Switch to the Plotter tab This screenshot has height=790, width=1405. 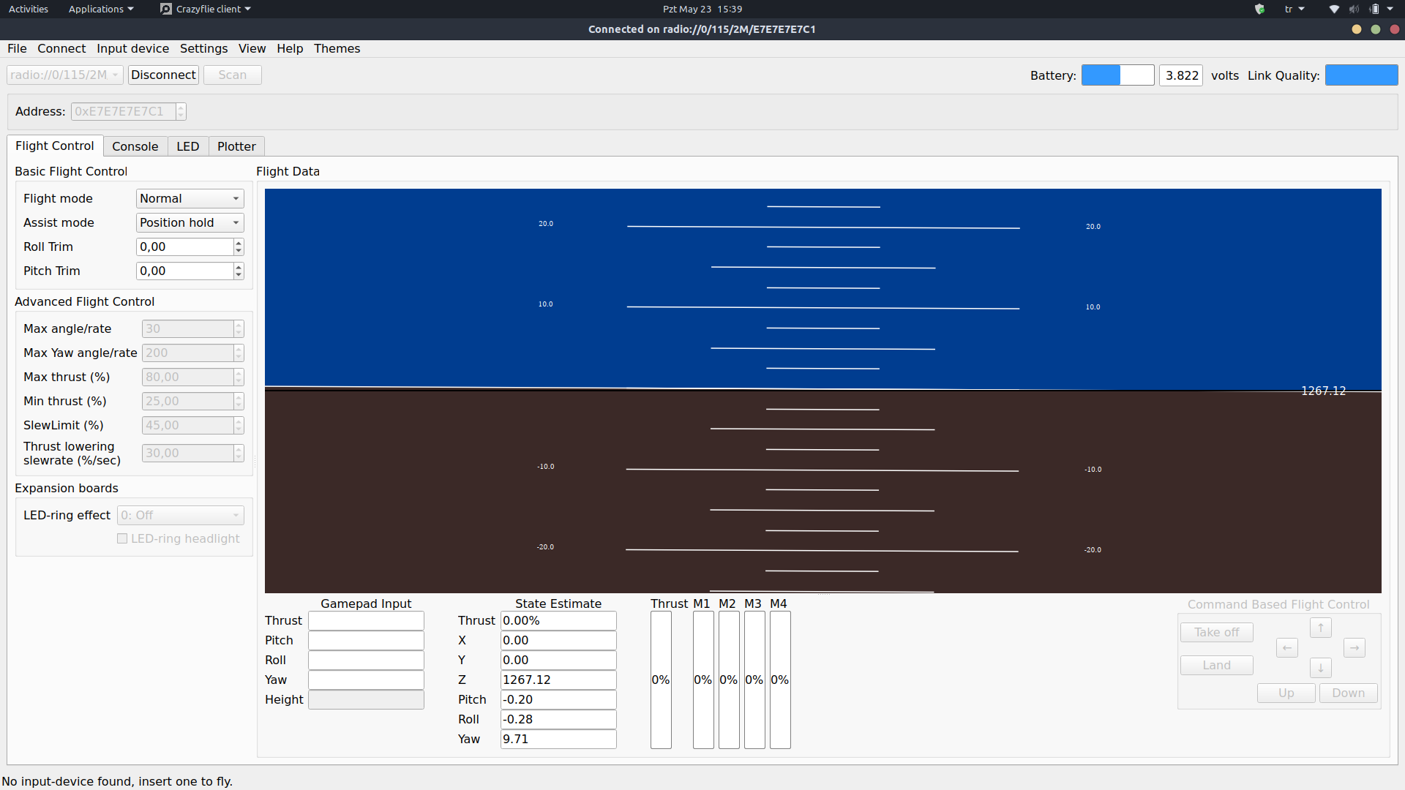click(236, 146)
